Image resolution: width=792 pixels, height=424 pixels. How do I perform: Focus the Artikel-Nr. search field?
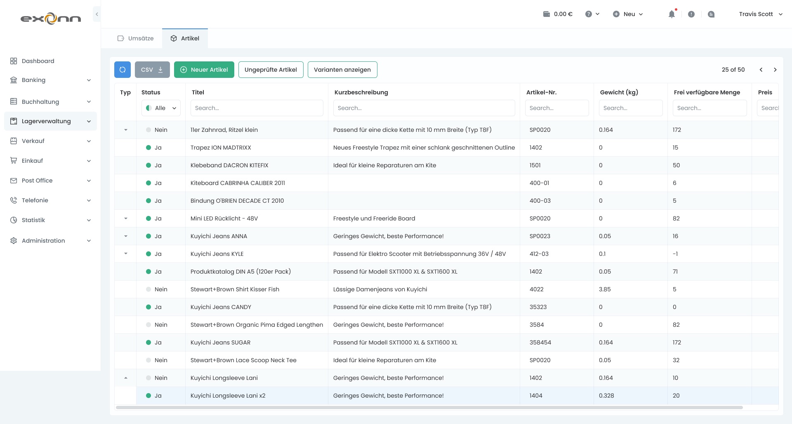(557, 108)
